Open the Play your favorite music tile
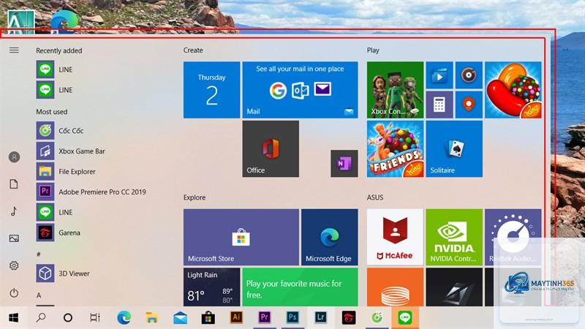Image resolution: width=585 pixels, height=329 pixels. (x=300, y=287)
